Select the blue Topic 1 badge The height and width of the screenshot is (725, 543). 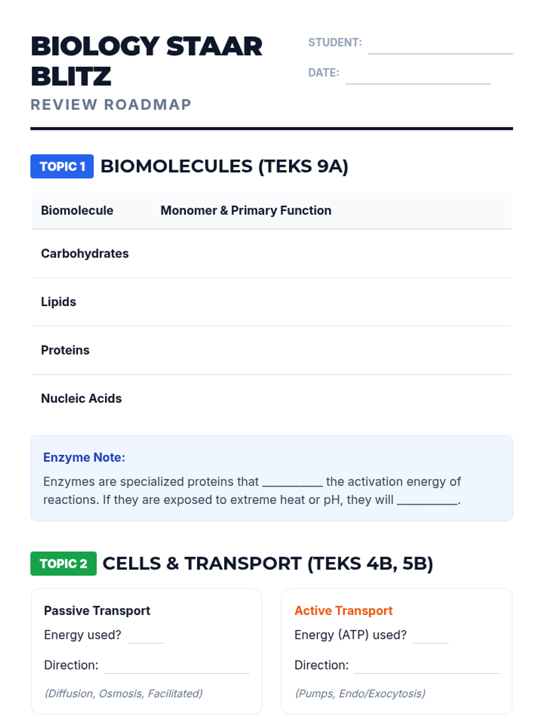click(x=62, y=166)
